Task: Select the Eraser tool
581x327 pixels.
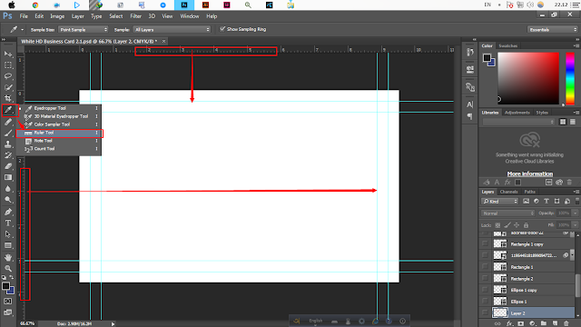Action: [8, 166]
